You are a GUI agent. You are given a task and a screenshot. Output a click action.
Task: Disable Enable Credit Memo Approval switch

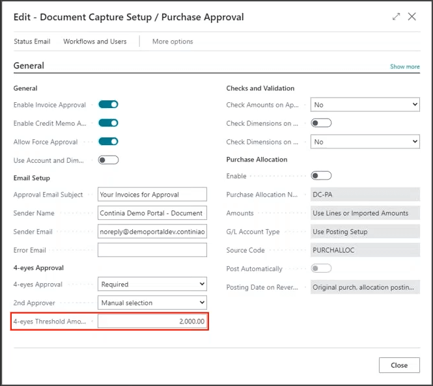coord(108,123)
